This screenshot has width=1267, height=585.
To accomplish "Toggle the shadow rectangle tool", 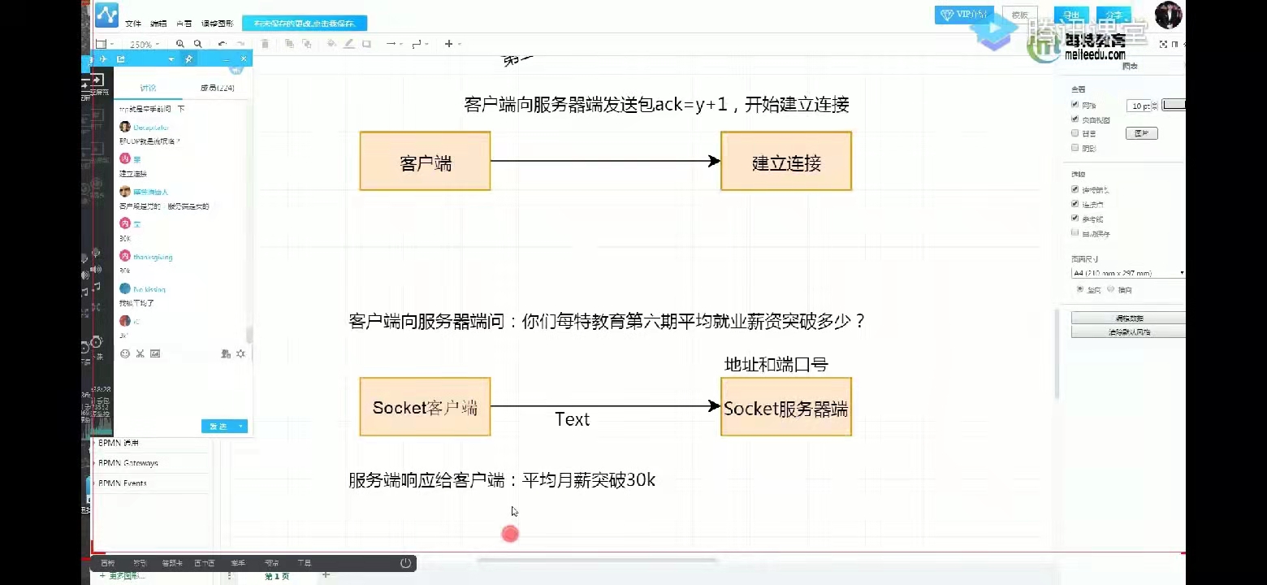I will 366,44.
